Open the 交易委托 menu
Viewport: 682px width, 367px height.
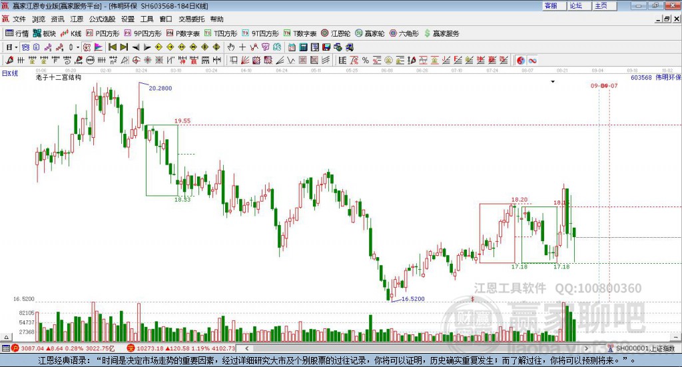point(191,19)
